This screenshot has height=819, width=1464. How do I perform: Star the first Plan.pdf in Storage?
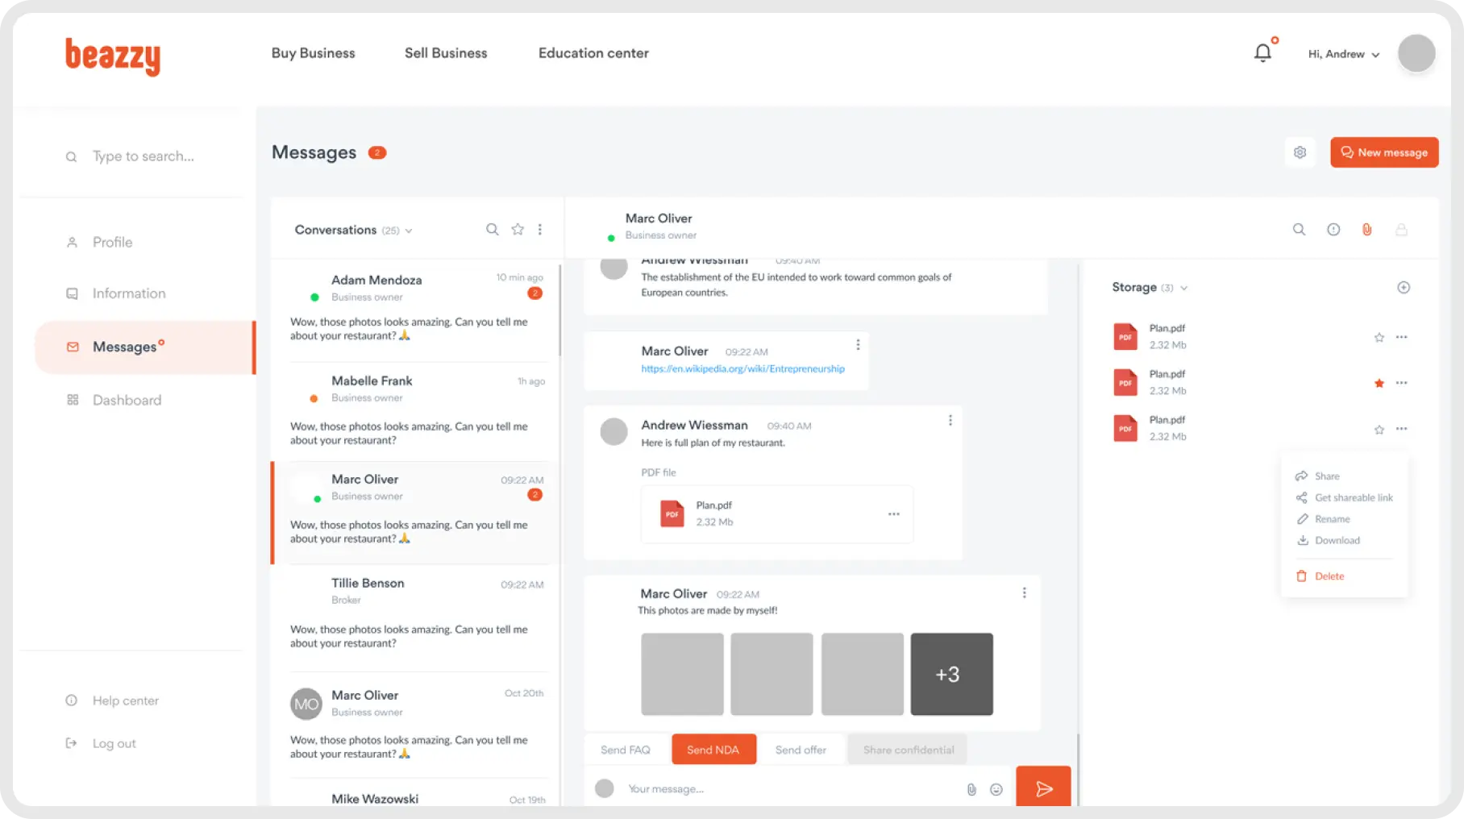tap(1379, 338)
